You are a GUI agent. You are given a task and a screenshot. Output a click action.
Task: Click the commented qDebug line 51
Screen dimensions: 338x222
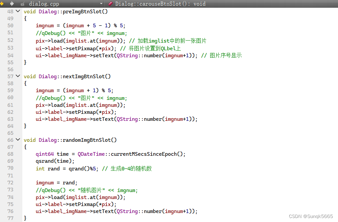coord(81,33)
